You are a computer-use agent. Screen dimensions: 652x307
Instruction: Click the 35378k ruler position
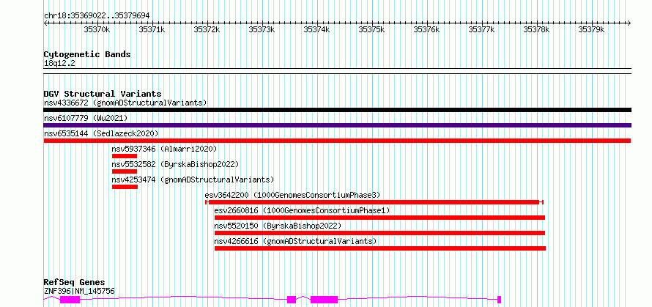click(536, 29)
